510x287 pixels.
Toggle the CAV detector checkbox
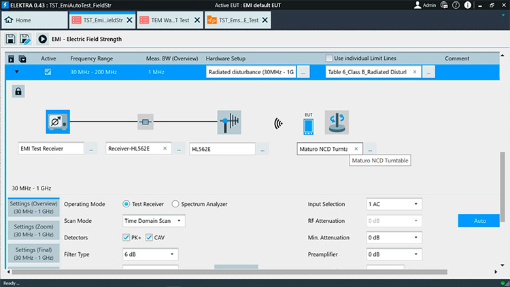[149, 237]
